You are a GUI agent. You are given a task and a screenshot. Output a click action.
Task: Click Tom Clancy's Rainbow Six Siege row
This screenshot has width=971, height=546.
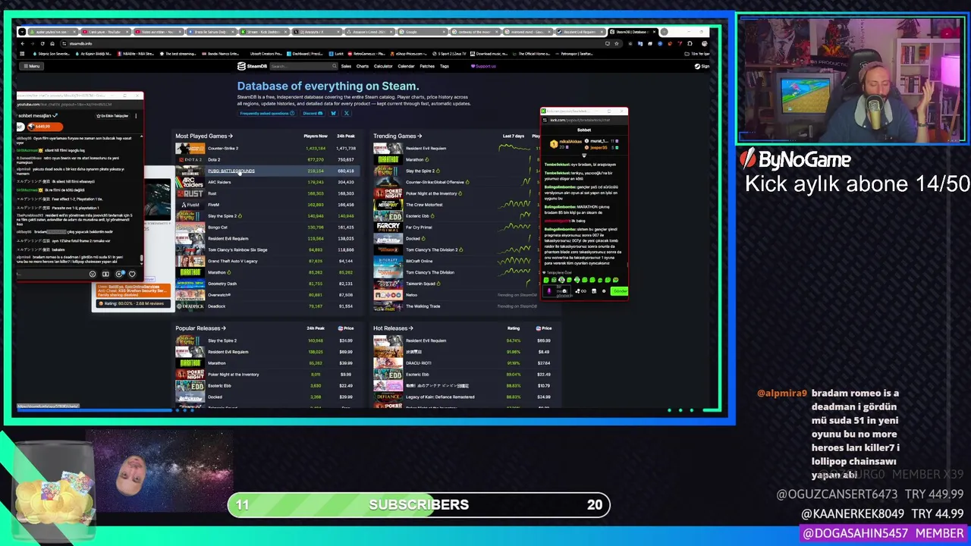tap(266, 249)
